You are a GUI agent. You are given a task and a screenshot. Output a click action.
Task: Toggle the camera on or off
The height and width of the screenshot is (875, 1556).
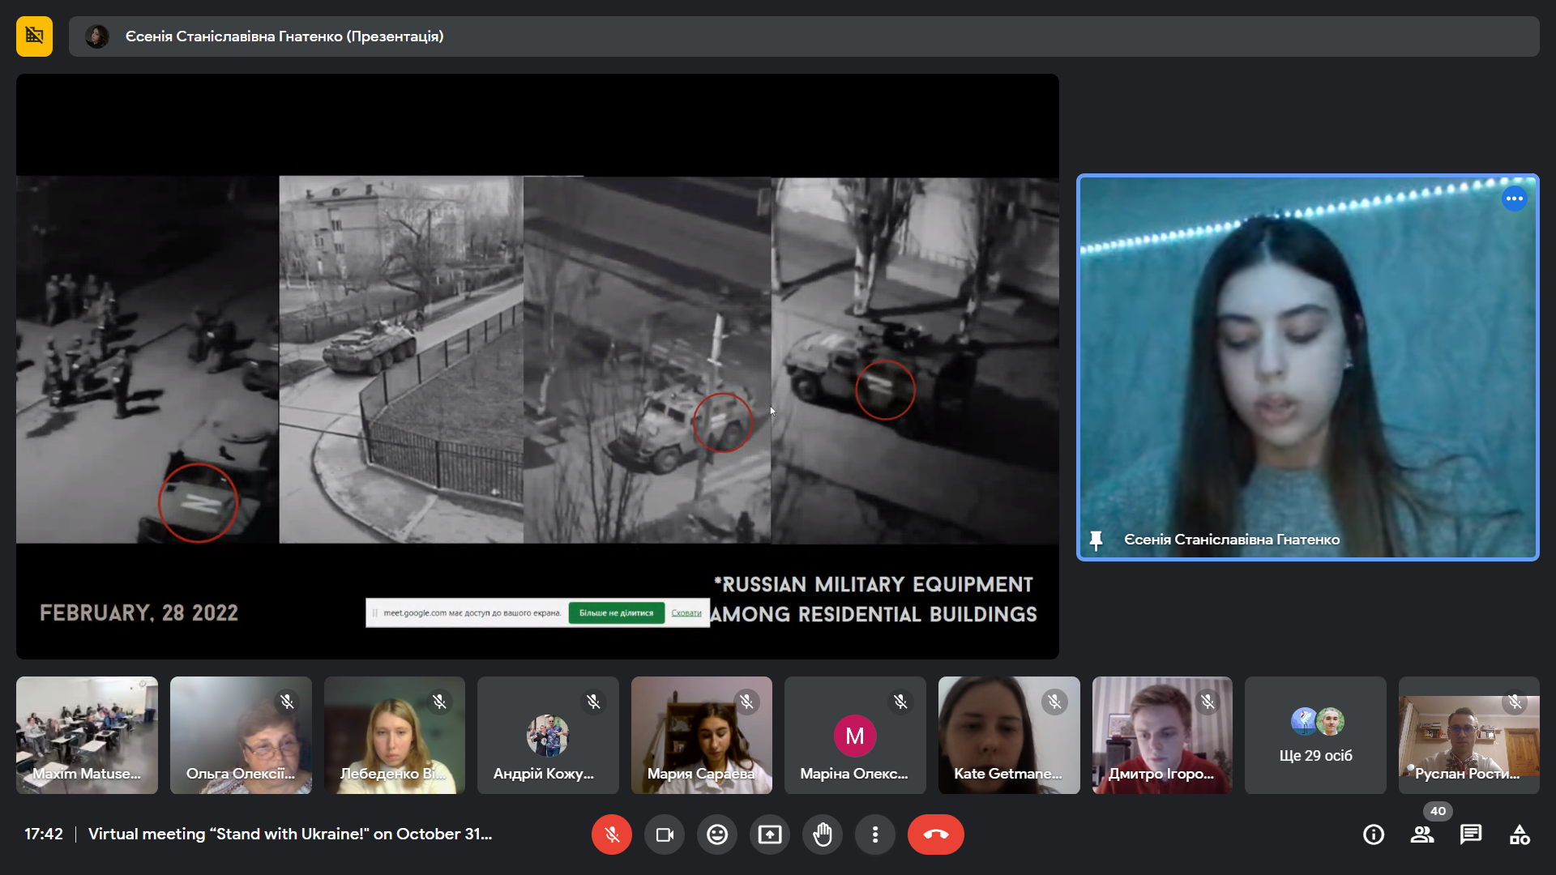coord(665,834)
